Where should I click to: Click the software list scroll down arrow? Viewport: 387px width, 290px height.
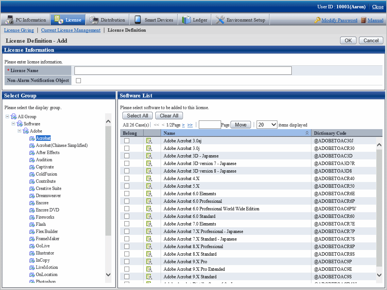click(x=379, y=275)
